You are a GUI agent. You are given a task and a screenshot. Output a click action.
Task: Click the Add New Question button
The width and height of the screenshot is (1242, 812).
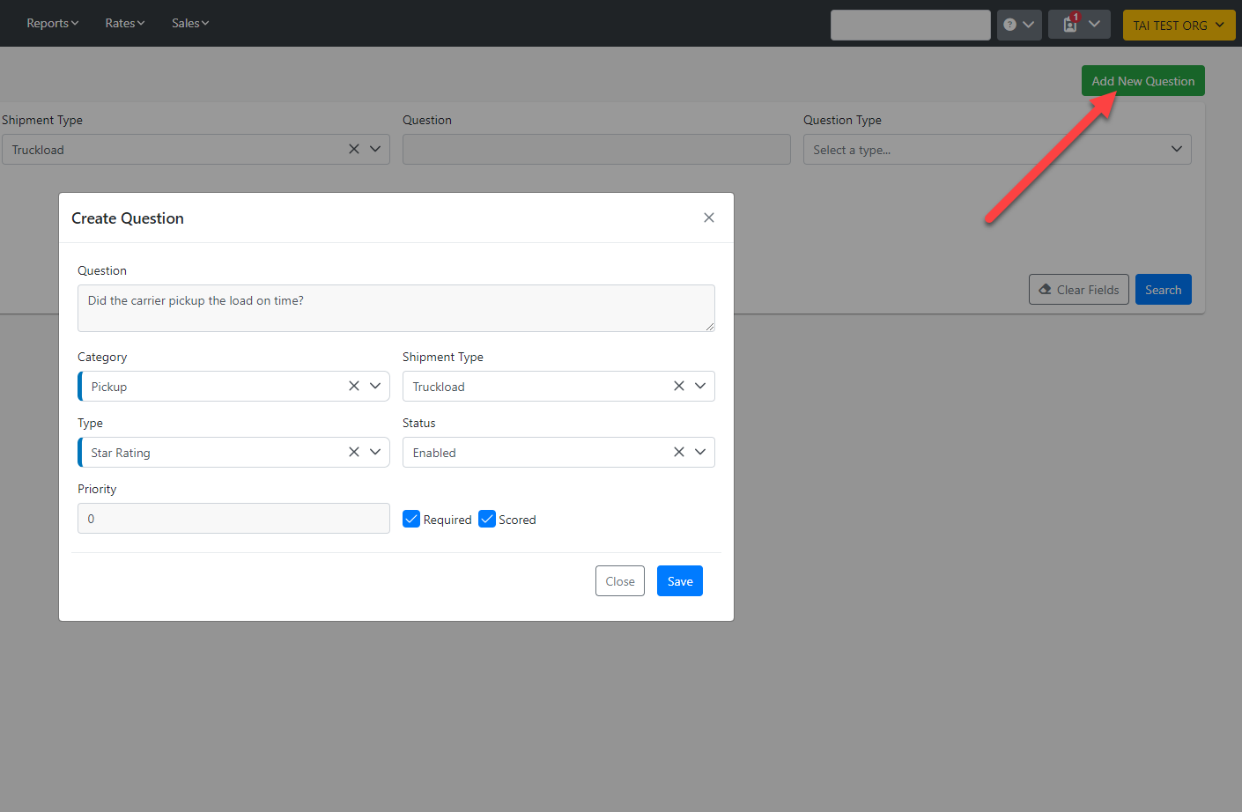(x=1142, y=81)
